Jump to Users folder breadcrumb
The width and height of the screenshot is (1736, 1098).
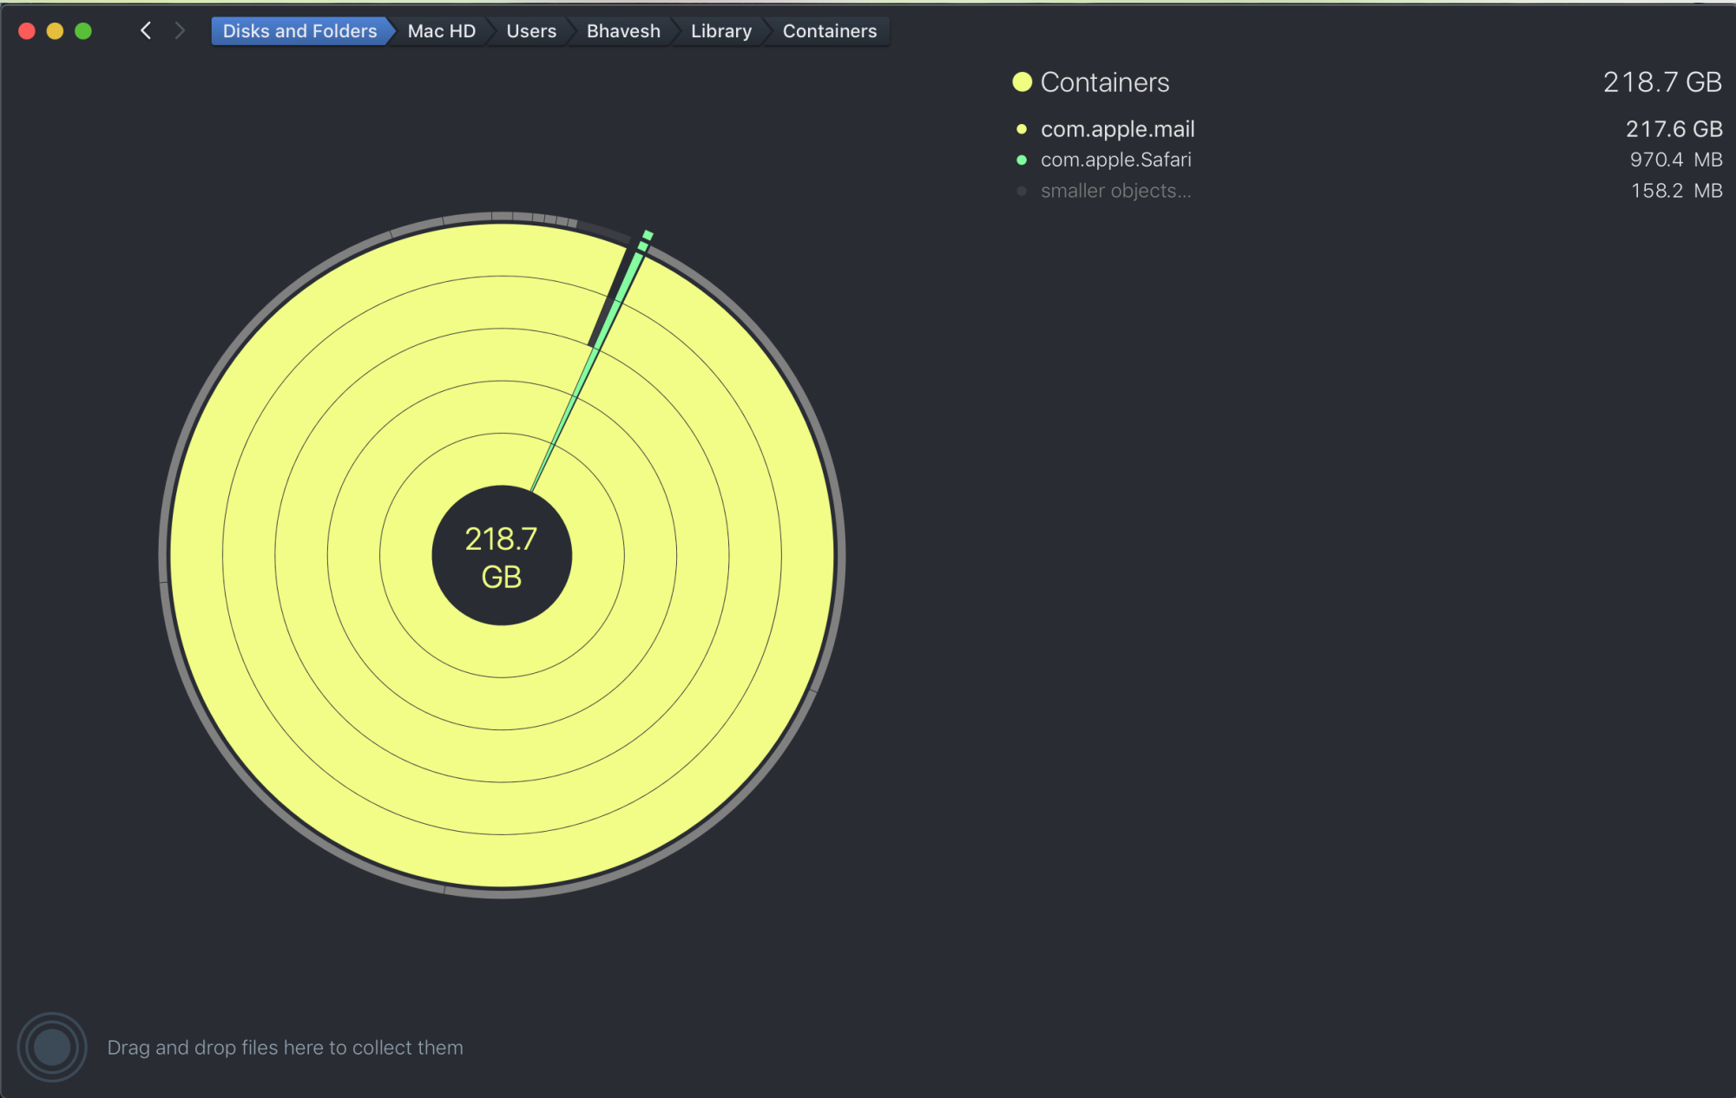click(x=531, y=31)
